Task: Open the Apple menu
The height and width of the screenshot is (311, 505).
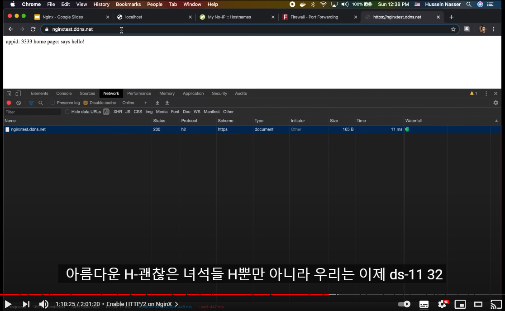Action: (13, 4)
